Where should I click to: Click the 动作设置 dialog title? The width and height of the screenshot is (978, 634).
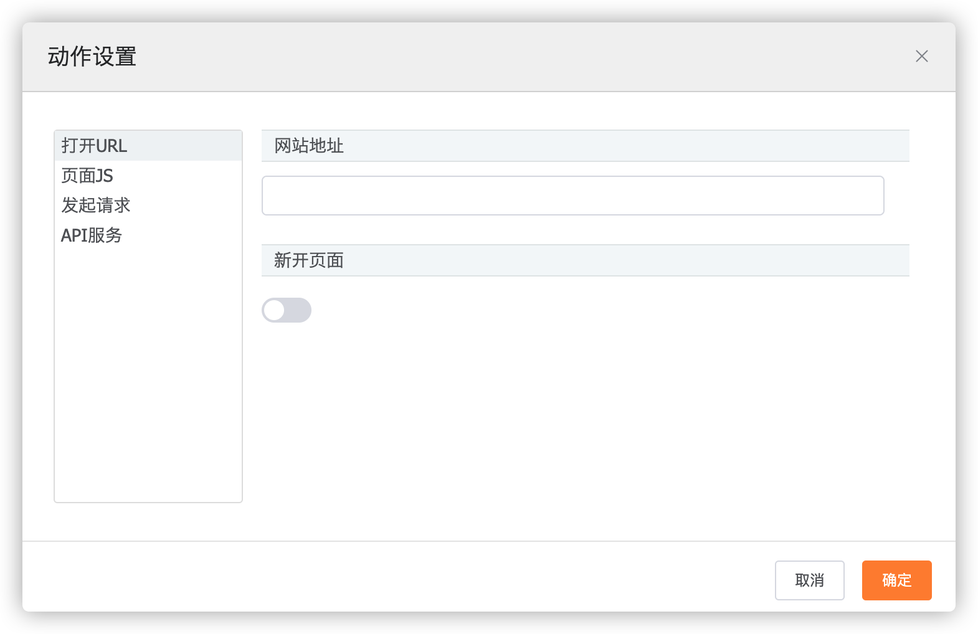92,57
